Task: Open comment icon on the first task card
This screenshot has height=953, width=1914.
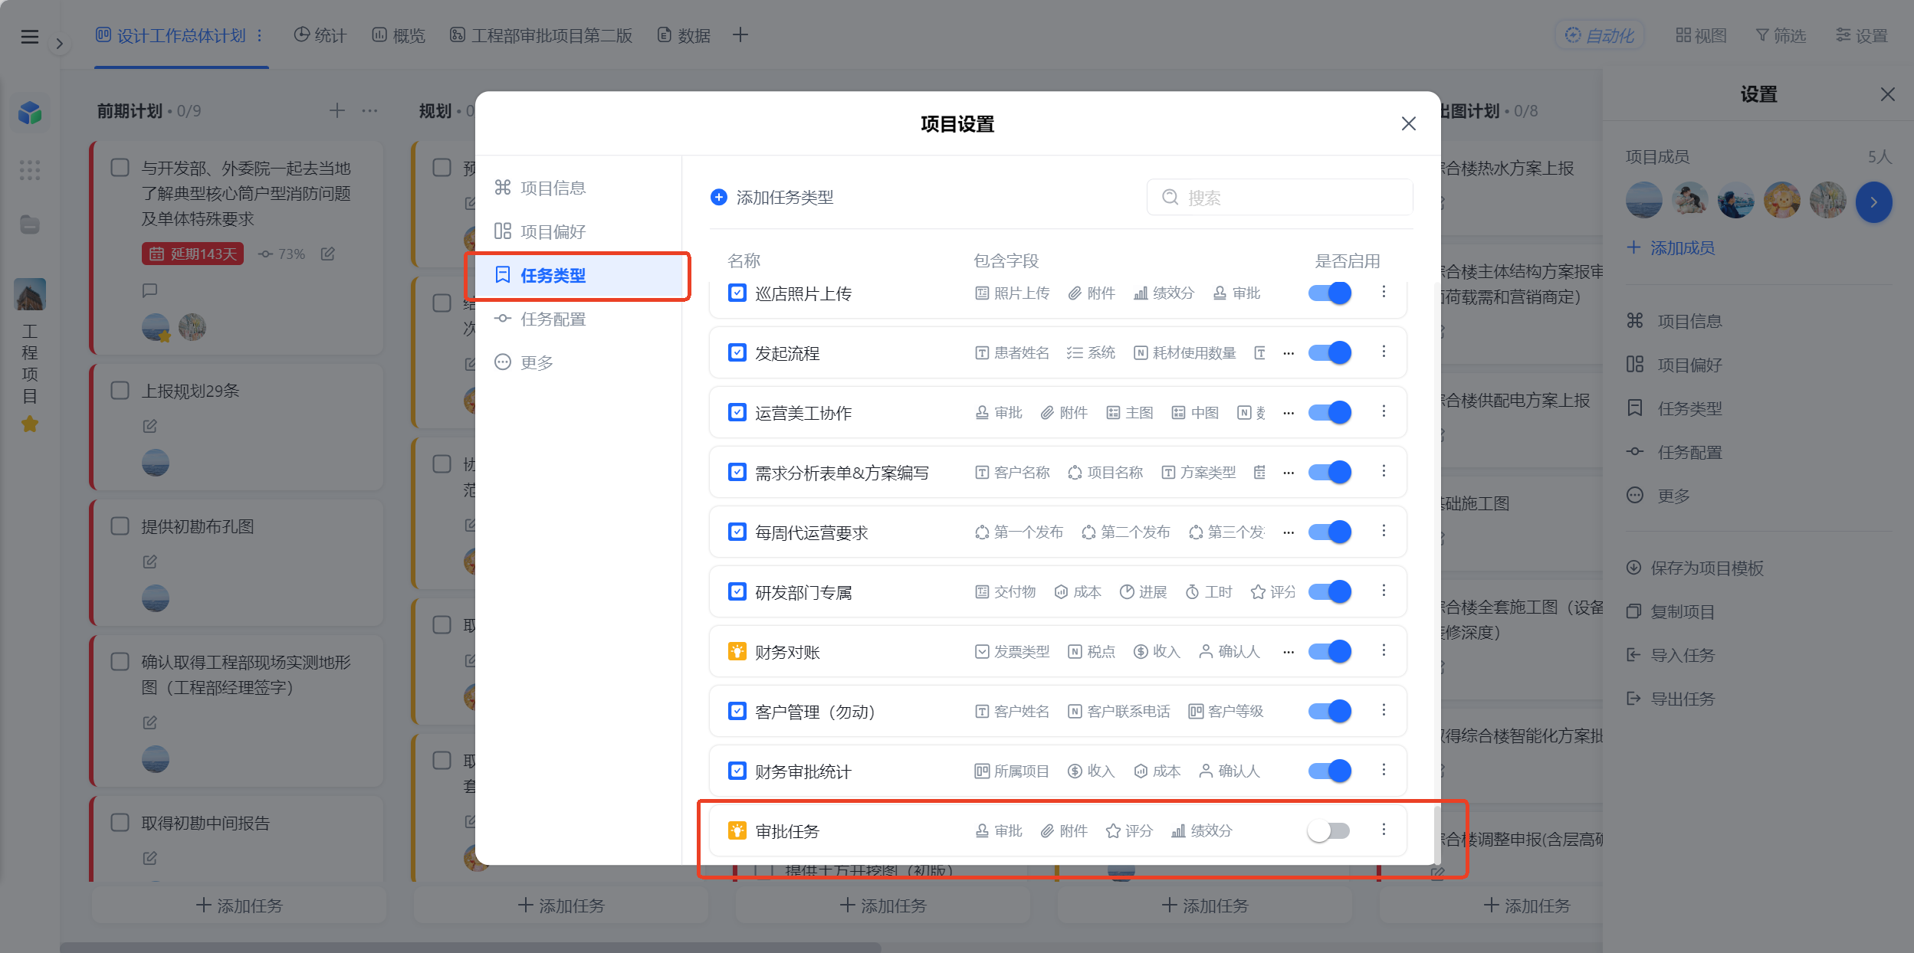Action: tap(150, 290)
